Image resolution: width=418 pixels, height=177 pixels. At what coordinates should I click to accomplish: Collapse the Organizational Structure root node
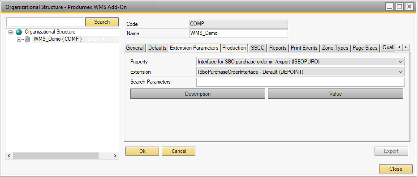tap(10, 32)
